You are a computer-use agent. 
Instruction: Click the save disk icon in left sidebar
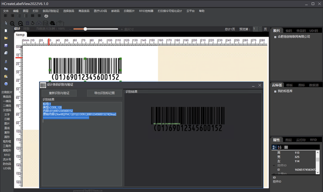(x=6, y=46)
